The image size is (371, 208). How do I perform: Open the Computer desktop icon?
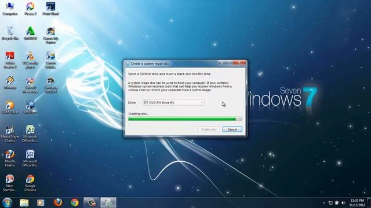click(x=10, y=9)
